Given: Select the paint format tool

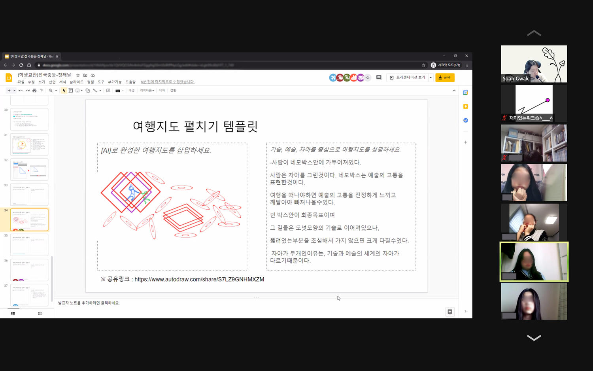Looking at the screenshot, I should [x=41, y=91].
